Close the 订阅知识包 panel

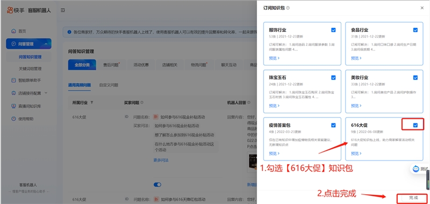pyautogui.click(x=422, y=8)
